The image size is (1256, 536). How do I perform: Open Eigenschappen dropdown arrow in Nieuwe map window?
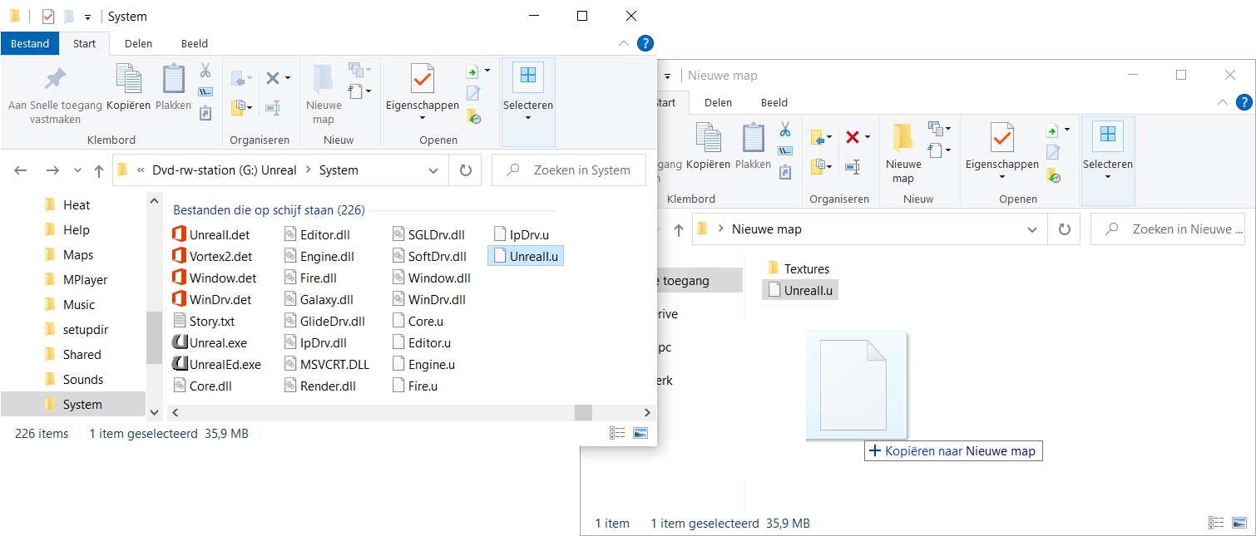[1002, 177]
